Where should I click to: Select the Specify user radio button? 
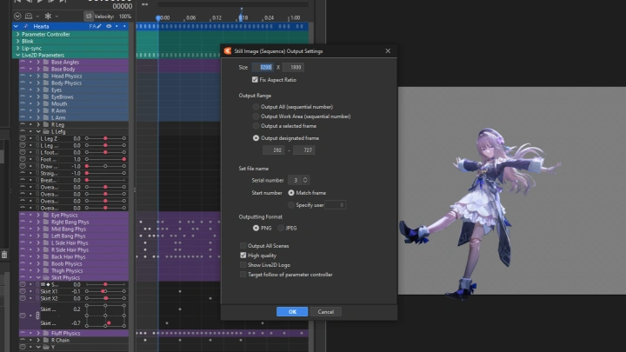(291, 205)
